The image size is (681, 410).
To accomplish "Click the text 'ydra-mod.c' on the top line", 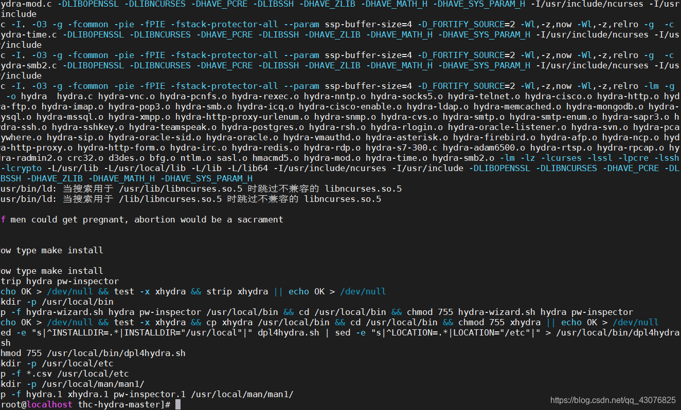I will click(26, 4).
